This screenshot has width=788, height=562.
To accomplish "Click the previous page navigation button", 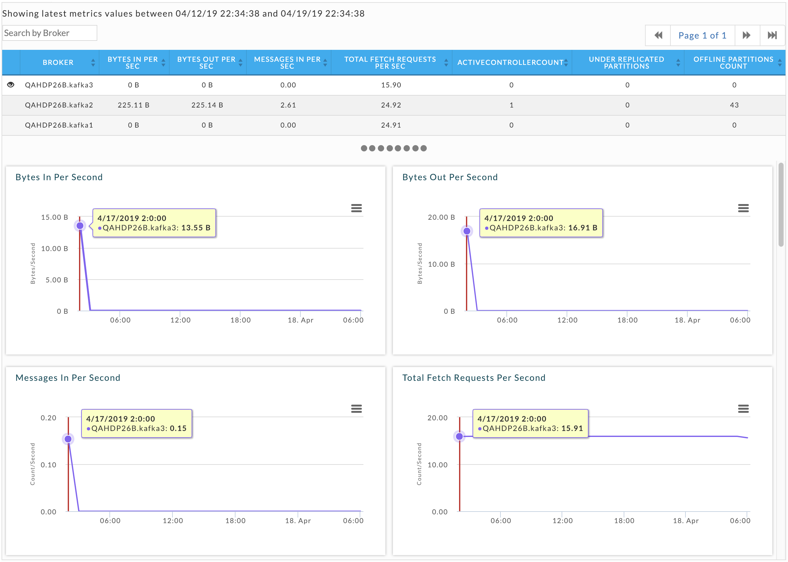I will [x=658, y=35].
